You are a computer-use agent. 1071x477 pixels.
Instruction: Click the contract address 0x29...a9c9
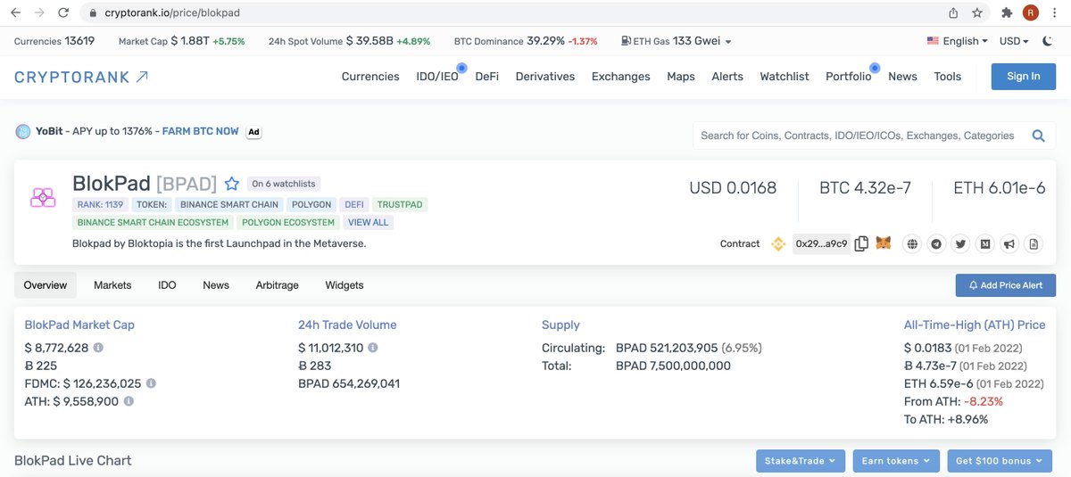point(821,243)
